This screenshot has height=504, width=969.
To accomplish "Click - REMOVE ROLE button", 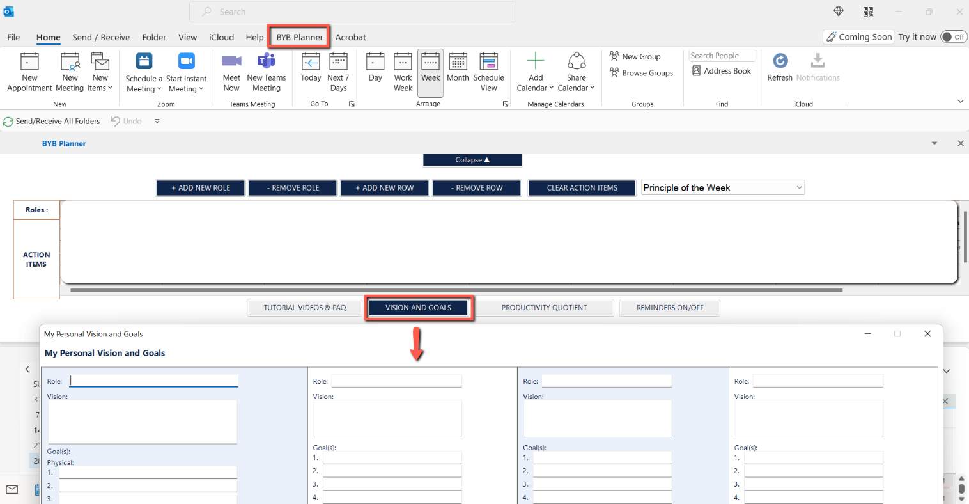I will pyautogui.click(x=293, y=188).
